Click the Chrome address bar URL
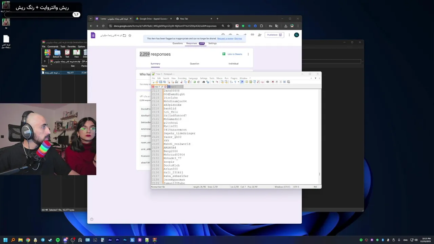This screenshot has width=434, height=244. tap(165, 26)
